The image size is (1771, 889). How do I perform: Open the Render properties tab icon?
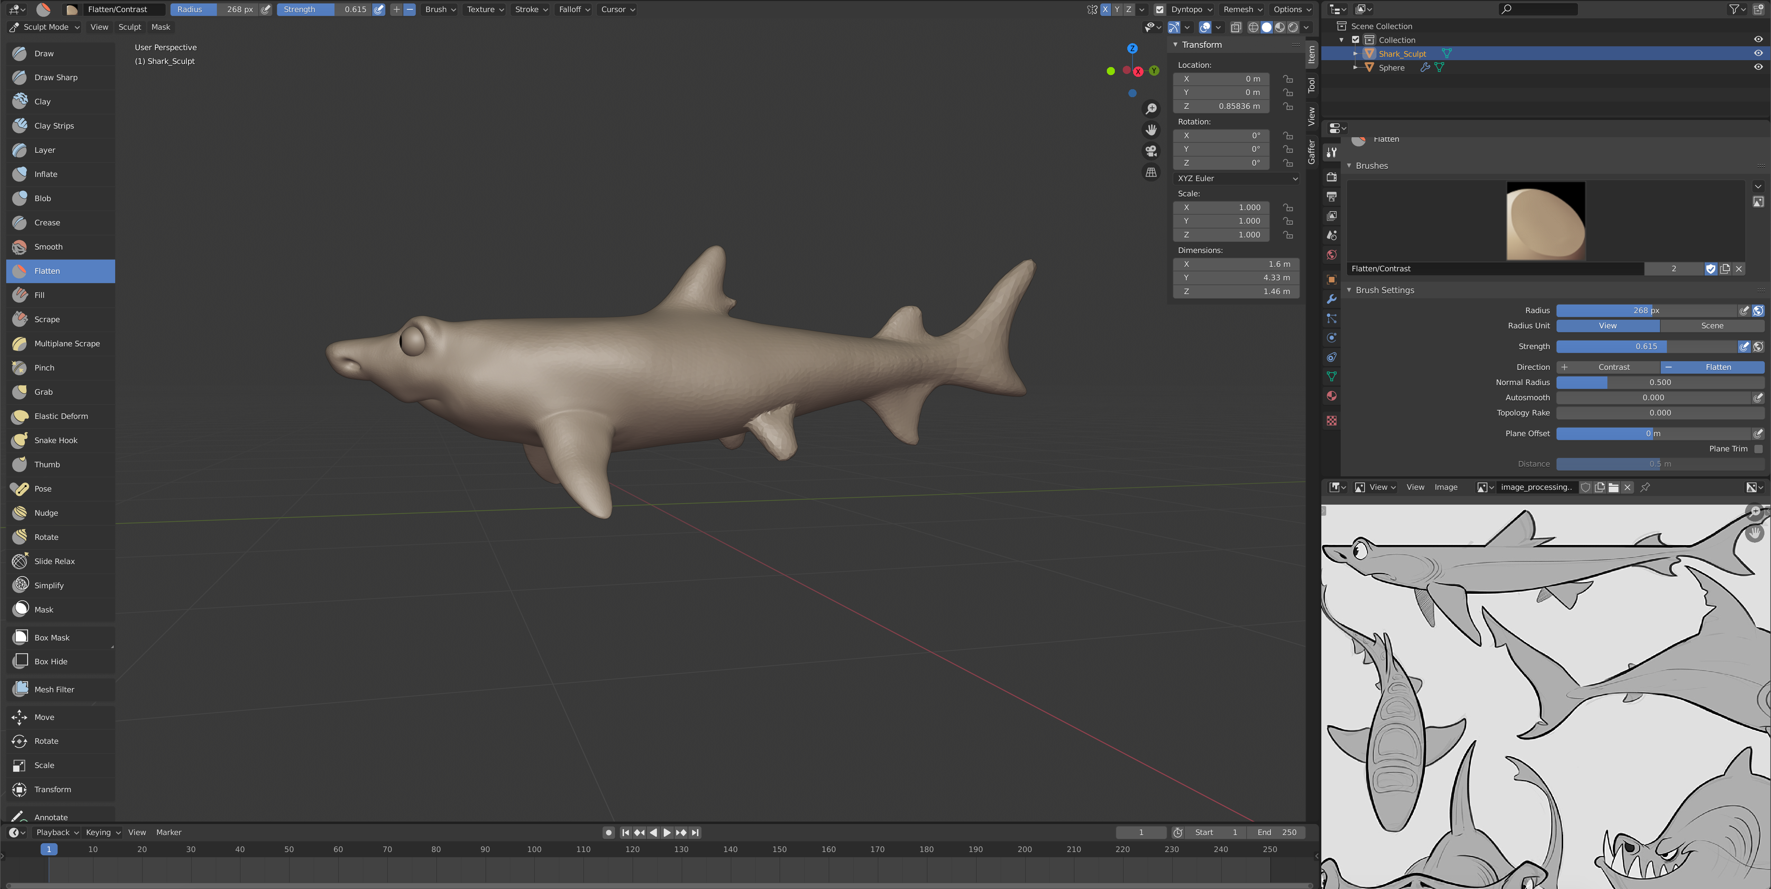point(1332,177)
